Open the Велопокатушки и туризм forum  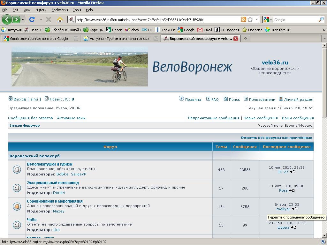(x=49, y=164)
